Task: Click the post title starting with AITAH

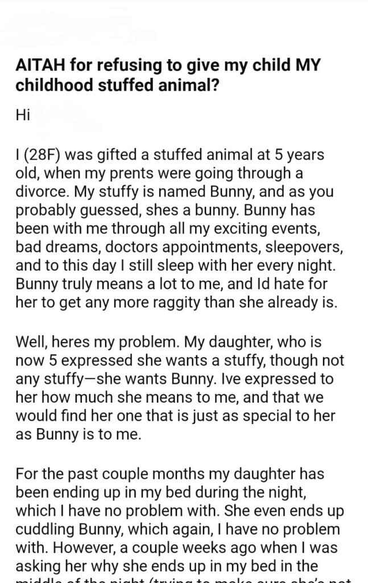Action: click(169, 73)
